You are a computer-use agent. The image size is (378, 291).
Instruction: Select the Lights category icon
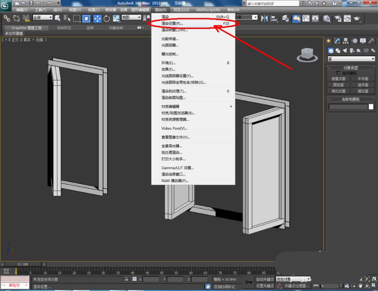(x=345, y=51)
